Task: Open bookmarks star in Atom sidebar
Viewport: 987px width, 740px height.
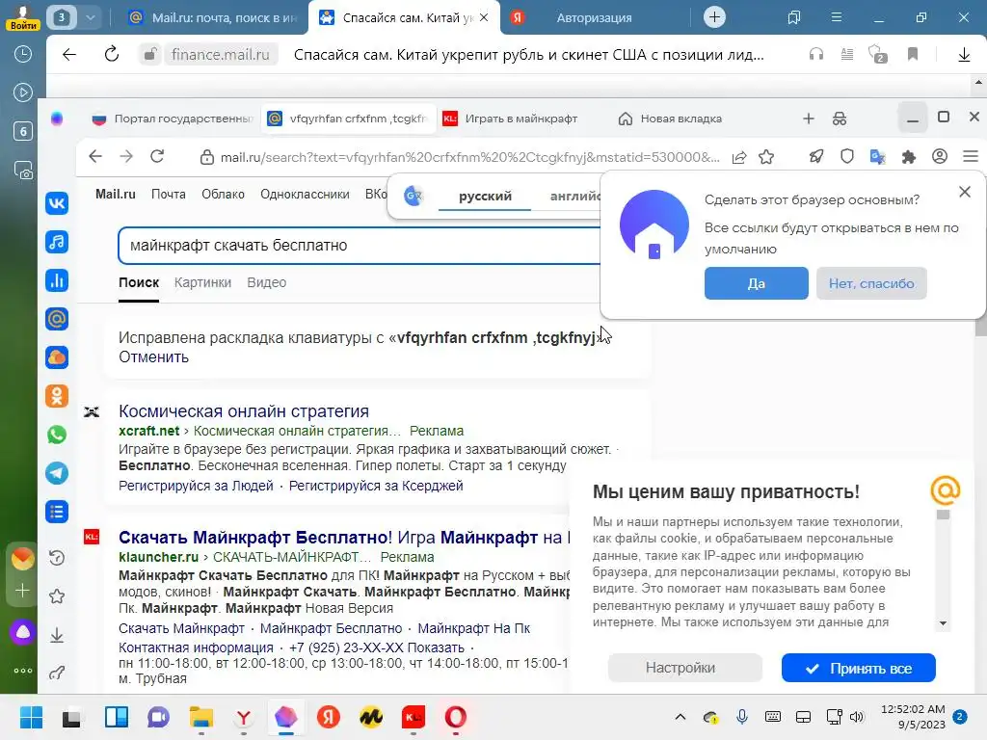Action: pos(57,595)
